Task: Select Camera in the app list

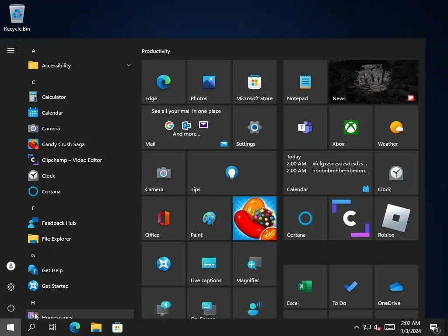Action: (80, 129)
